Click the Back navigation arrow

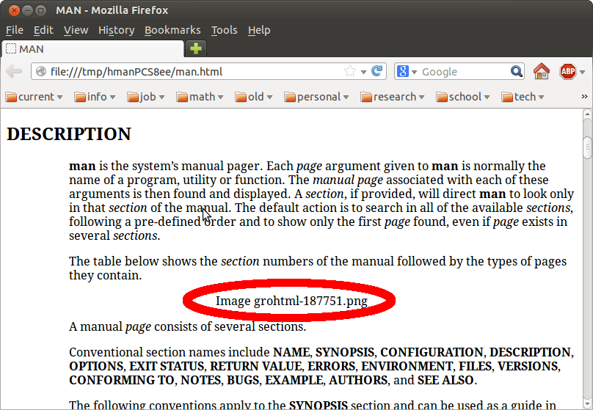(14, 71)
